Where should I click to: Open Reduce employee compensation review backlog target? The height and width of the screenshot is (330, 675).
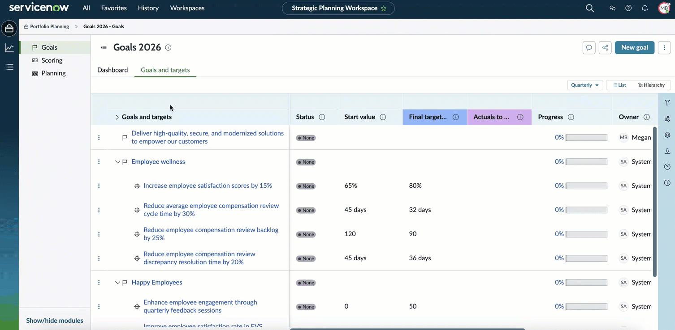pyautogui.click(x=211, y=234)
